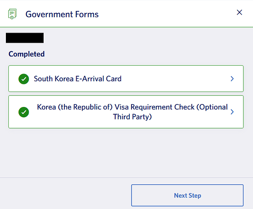Open the South Korea E-Arrival Card form

[x=77, y=79]
